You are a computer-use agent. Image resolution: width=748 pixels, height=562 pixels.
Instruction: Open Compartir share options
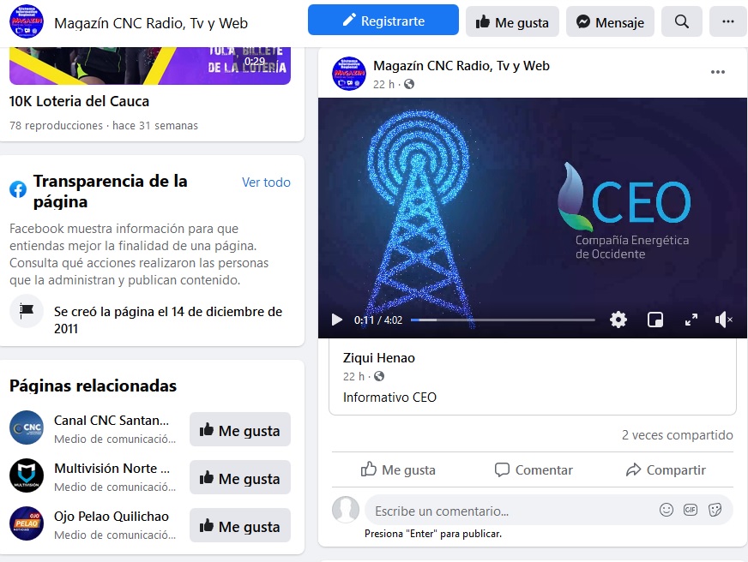pos(666,469)
